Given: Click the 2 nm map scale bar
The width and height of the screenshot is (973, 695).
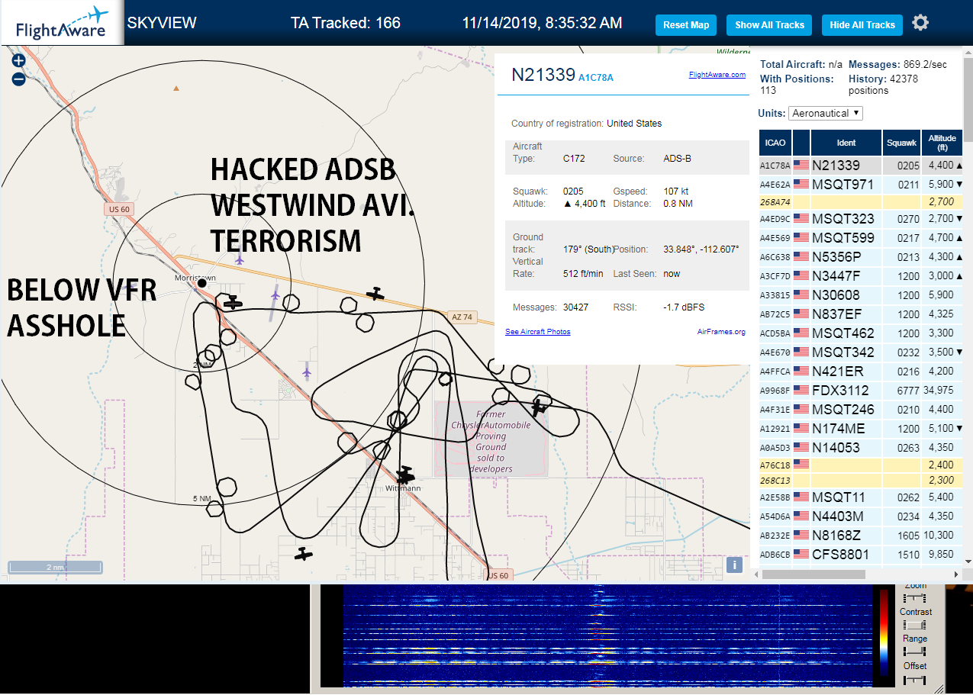Looking at the screenshot, I should 55,567.
